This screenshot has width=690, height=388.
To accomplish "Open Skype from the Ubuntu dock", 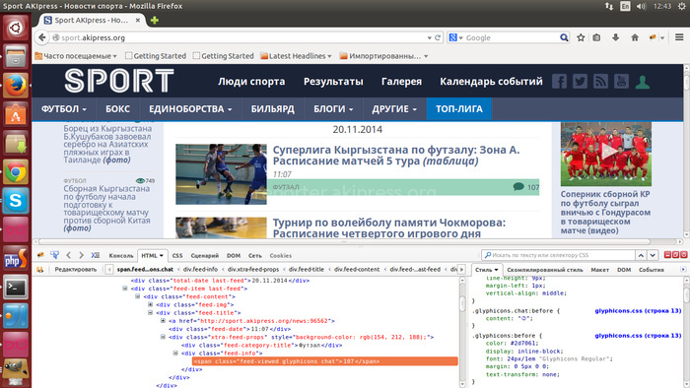I will click(x=16, y=201).
